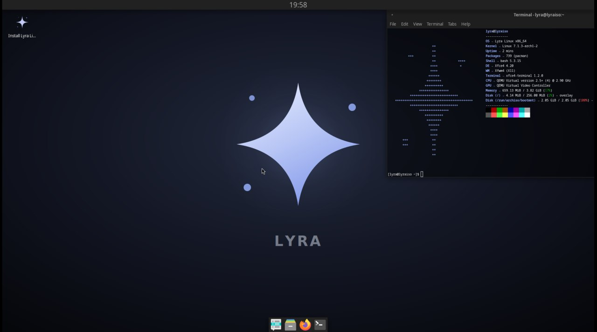Open the Edit menu in Terminal
The width and height of the screenshot is (597, 332).
pos(404,24)
